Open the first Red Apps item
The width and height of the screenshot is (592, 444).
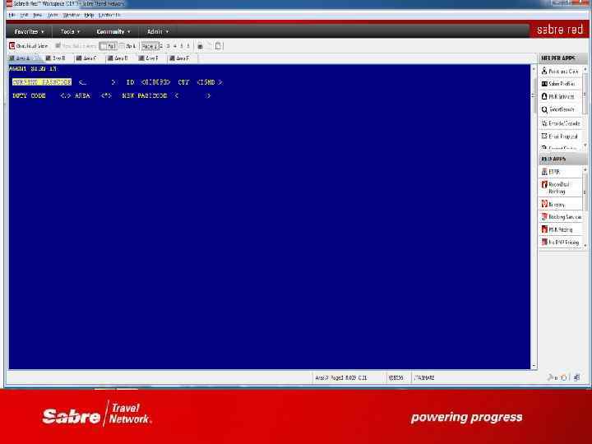(x=560, y=172)
